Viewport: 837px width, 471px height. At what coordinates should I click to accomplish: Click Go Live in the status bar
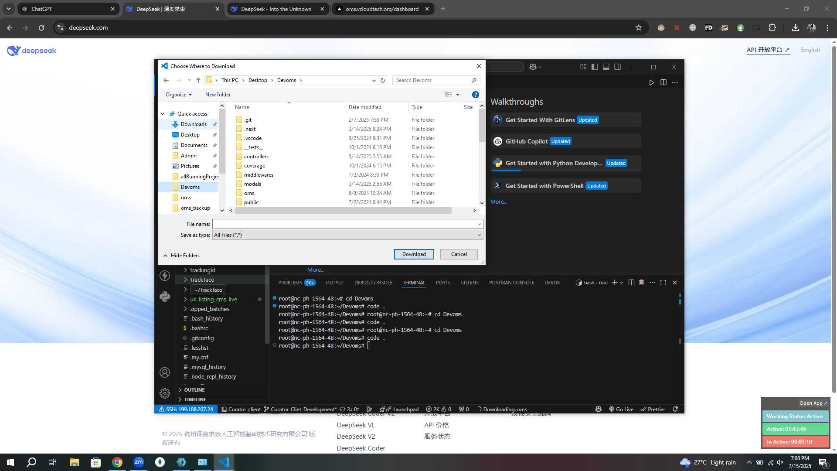(621, 409)
